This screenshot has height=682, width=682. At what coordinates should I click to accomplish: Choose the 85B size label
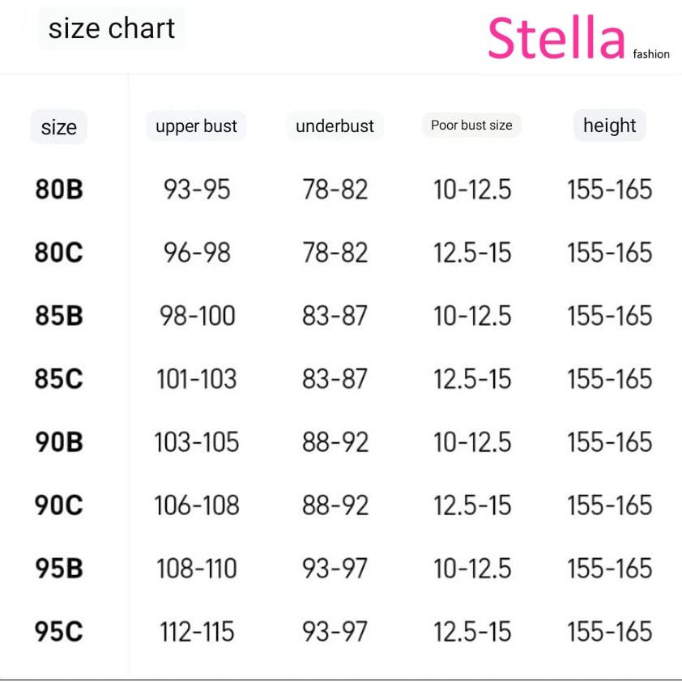click(x=58, y=315)
